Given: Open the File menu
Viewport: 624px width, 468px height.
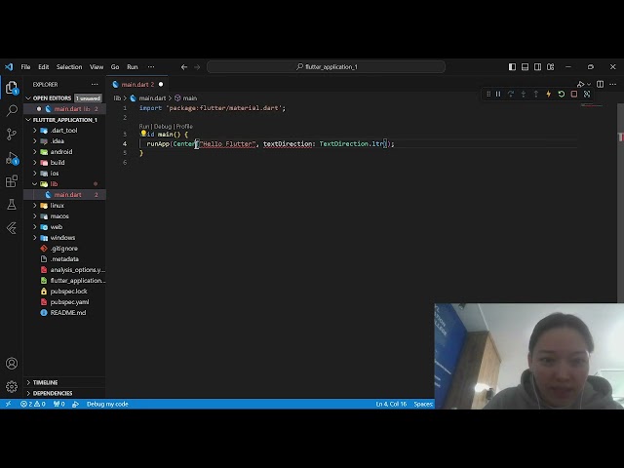Looking at the screenshot, I should [25, 67].
